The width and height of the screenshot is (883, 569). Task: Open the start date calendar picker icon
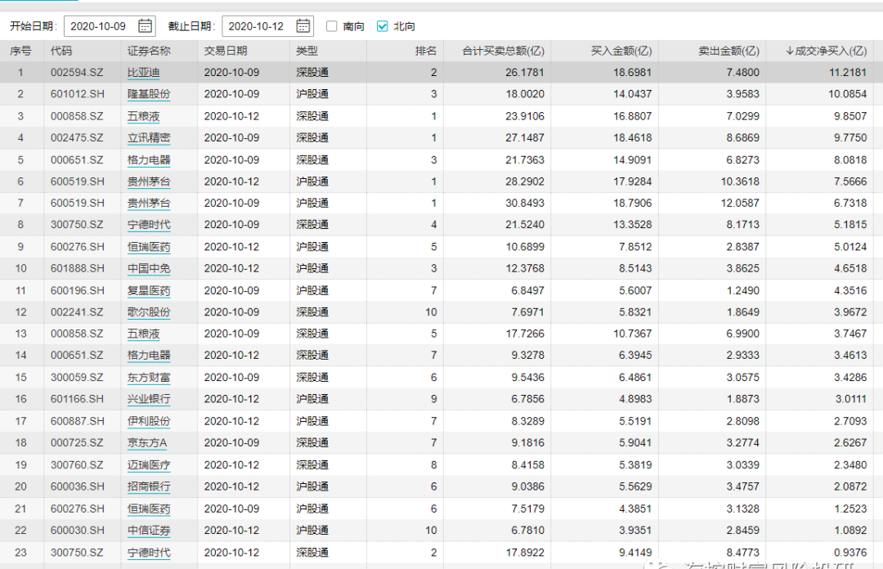pos(145,26)
